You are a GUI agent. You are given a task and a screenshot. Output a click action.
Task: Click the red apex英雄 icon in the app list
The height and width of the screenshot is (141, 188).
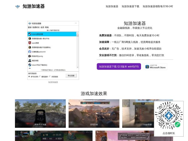pyautogui.click(x=30, y=43)
